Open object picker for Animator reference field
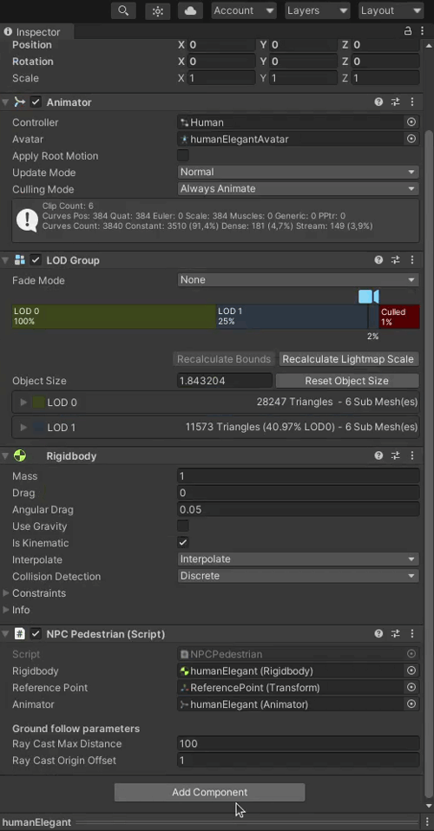 pyautogui.click(x=411, y=703)
